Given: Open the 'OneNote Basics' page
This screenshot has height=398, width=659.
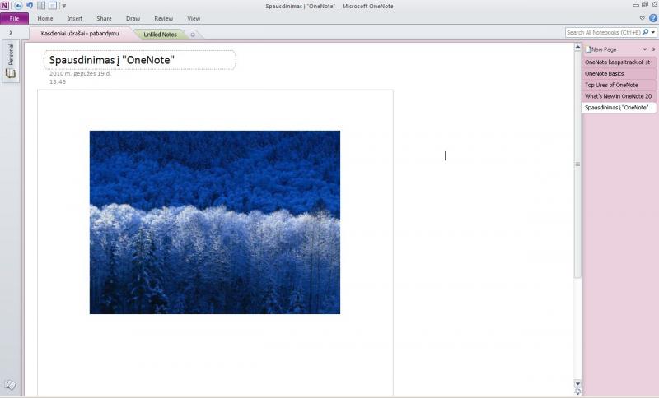Looking at the screenshot, I should pyautogui.click(x=619, y=73).
